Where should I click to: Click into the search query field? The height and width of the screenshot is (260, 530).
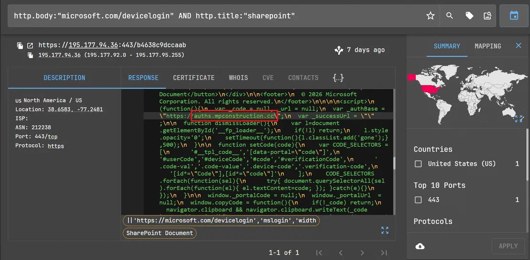point(216,16)
